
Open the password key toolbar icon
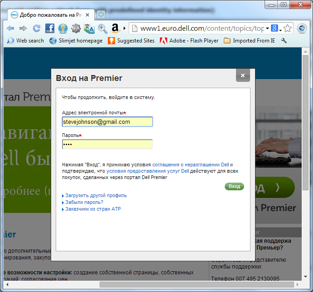tap(63, 28)
